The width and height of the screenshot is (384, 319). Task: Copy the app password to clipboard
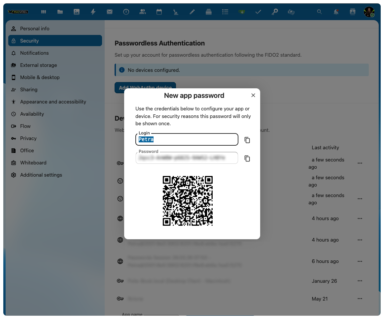(247, 159)
